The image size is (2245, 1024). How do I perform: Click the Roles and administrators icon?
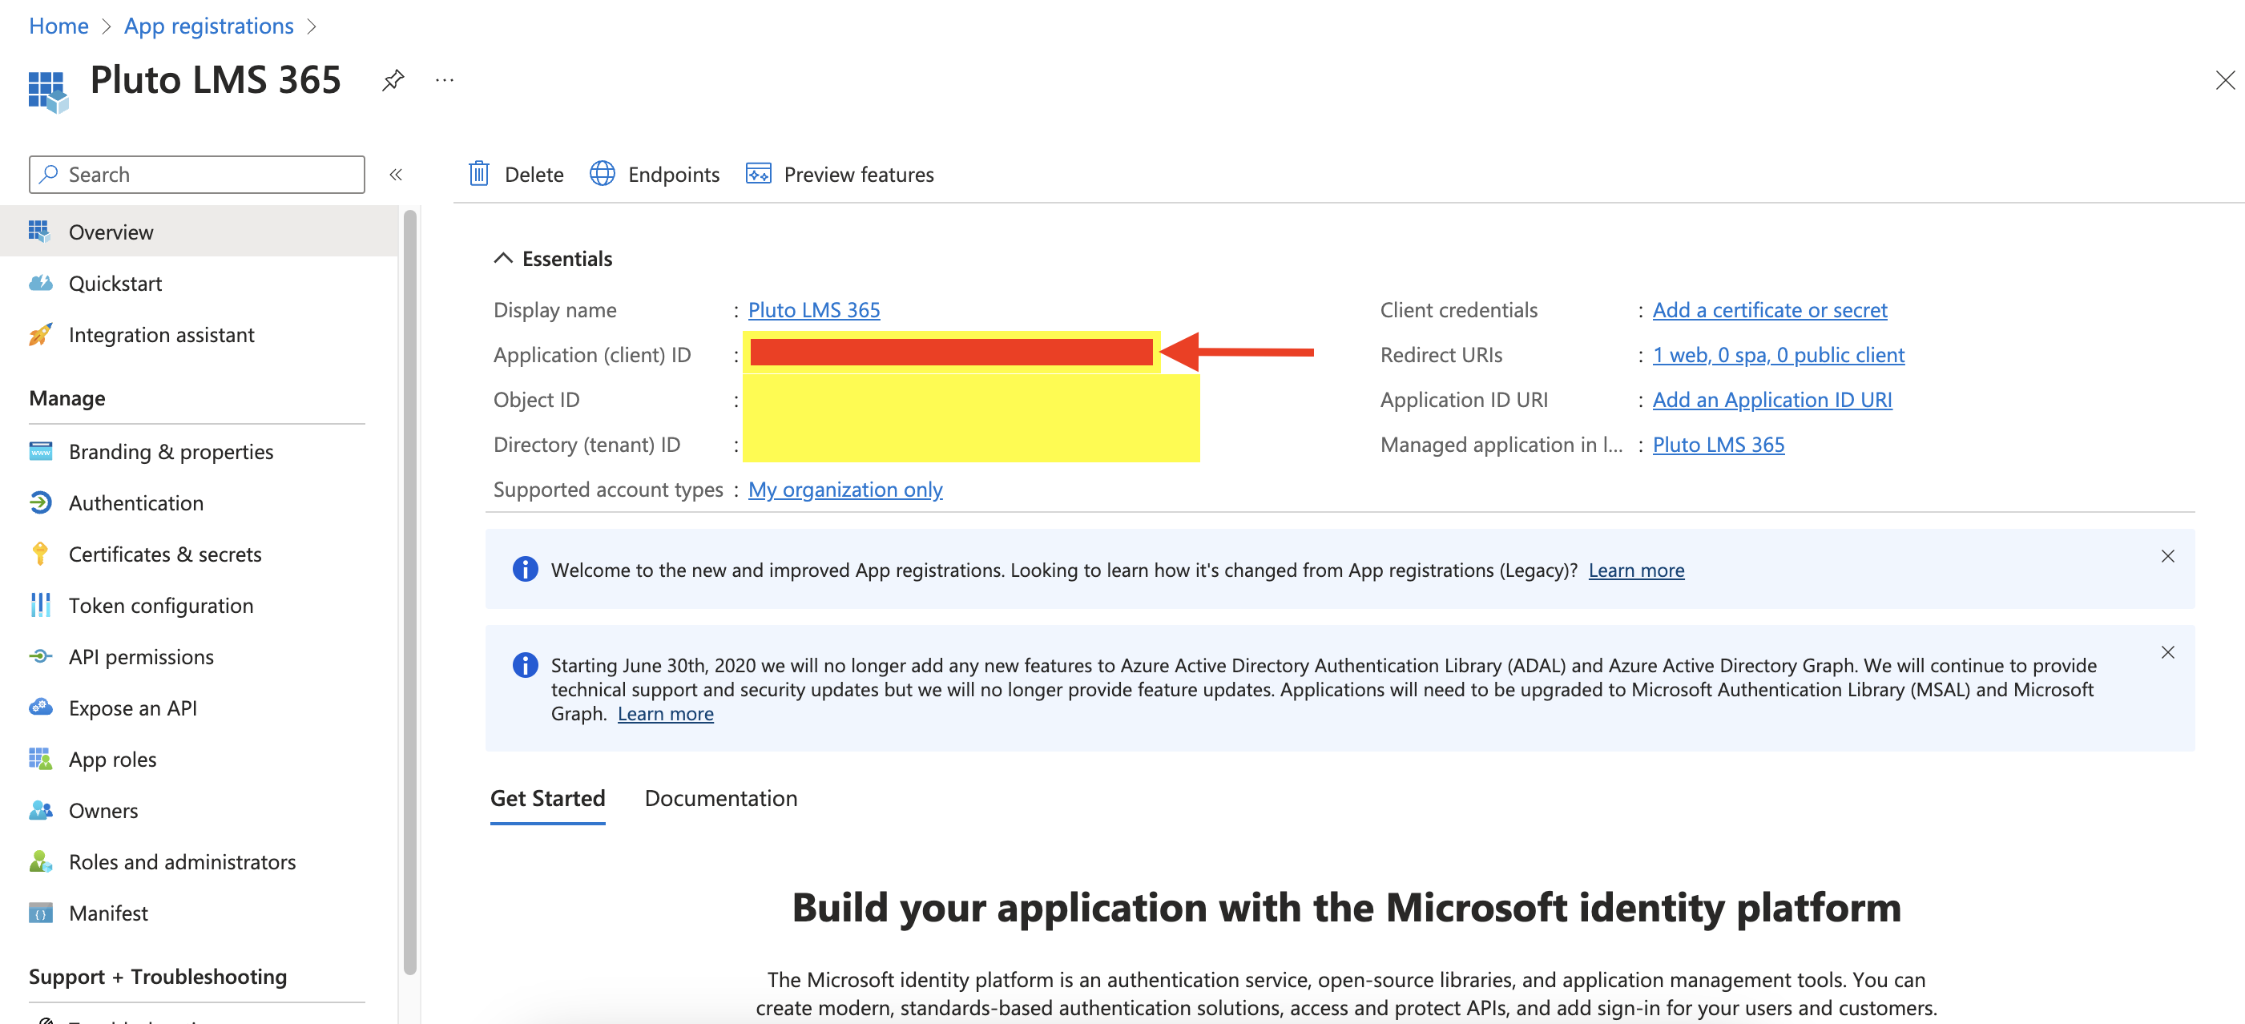[40, 861]
